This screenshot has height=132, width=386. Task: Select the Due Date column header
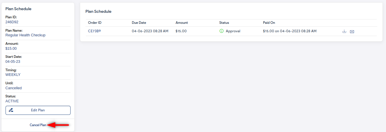[139, 23]
